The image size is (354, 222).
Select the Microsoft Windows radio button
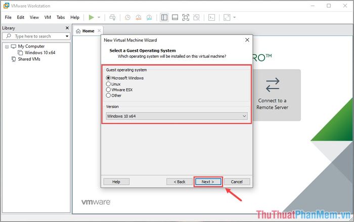108,78
